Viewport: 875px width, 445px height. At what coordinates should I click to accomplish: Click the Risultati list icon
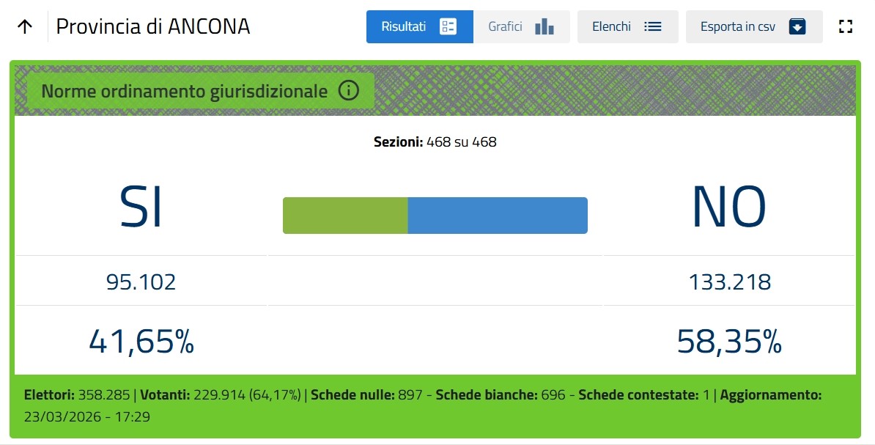click(448, 27)
